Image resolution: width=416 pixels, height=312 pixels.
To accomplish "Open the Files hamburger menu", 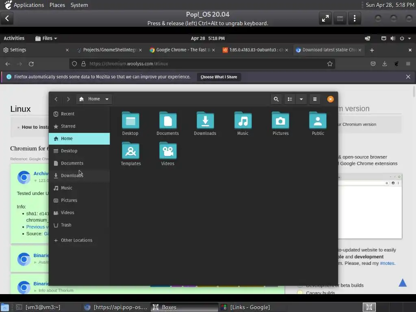I will 315,99.
